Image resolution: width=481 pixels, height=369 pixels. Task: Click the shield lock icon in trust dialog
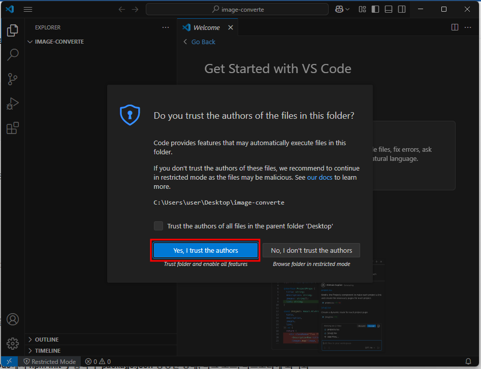pyautogui.click(x=130, y=115)
